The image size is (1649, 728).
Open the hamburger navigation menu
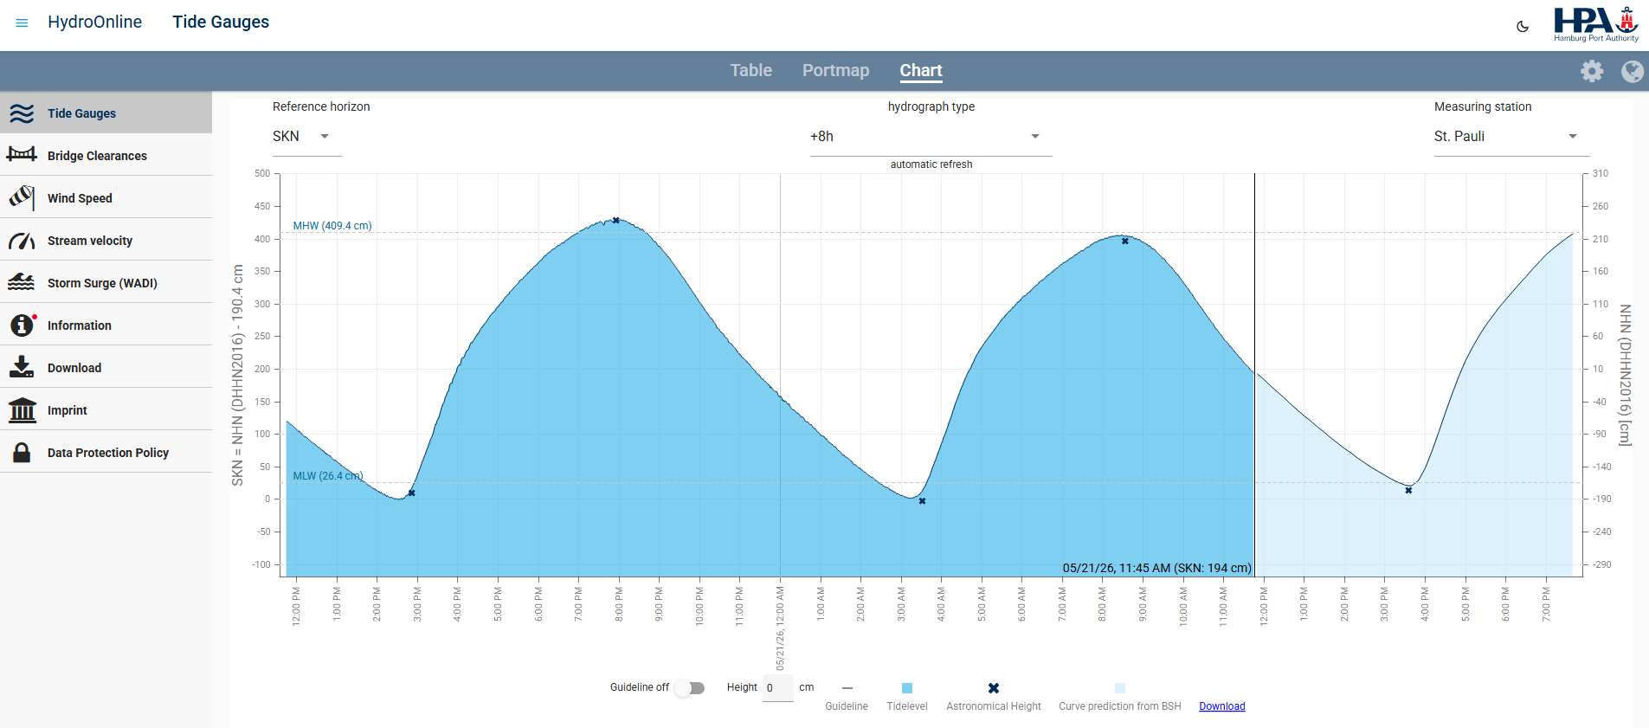click(x=22, y=23)
